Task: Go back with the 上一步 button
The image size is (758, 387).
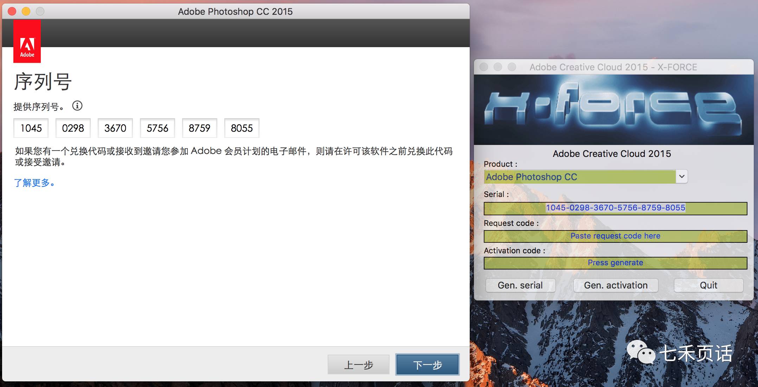Action: click(359, 365)
